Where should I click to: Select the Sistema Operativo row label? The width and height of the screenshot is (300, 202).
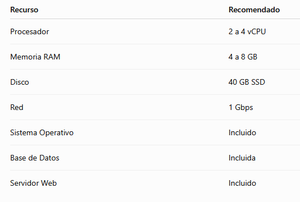click(42, 132)
